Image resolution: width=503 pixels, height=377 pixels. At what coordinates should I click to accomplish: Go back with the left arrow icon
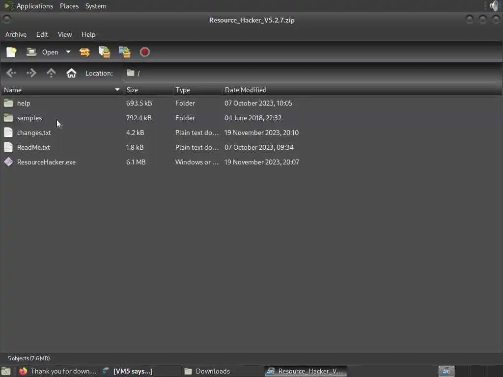(11, 73)
